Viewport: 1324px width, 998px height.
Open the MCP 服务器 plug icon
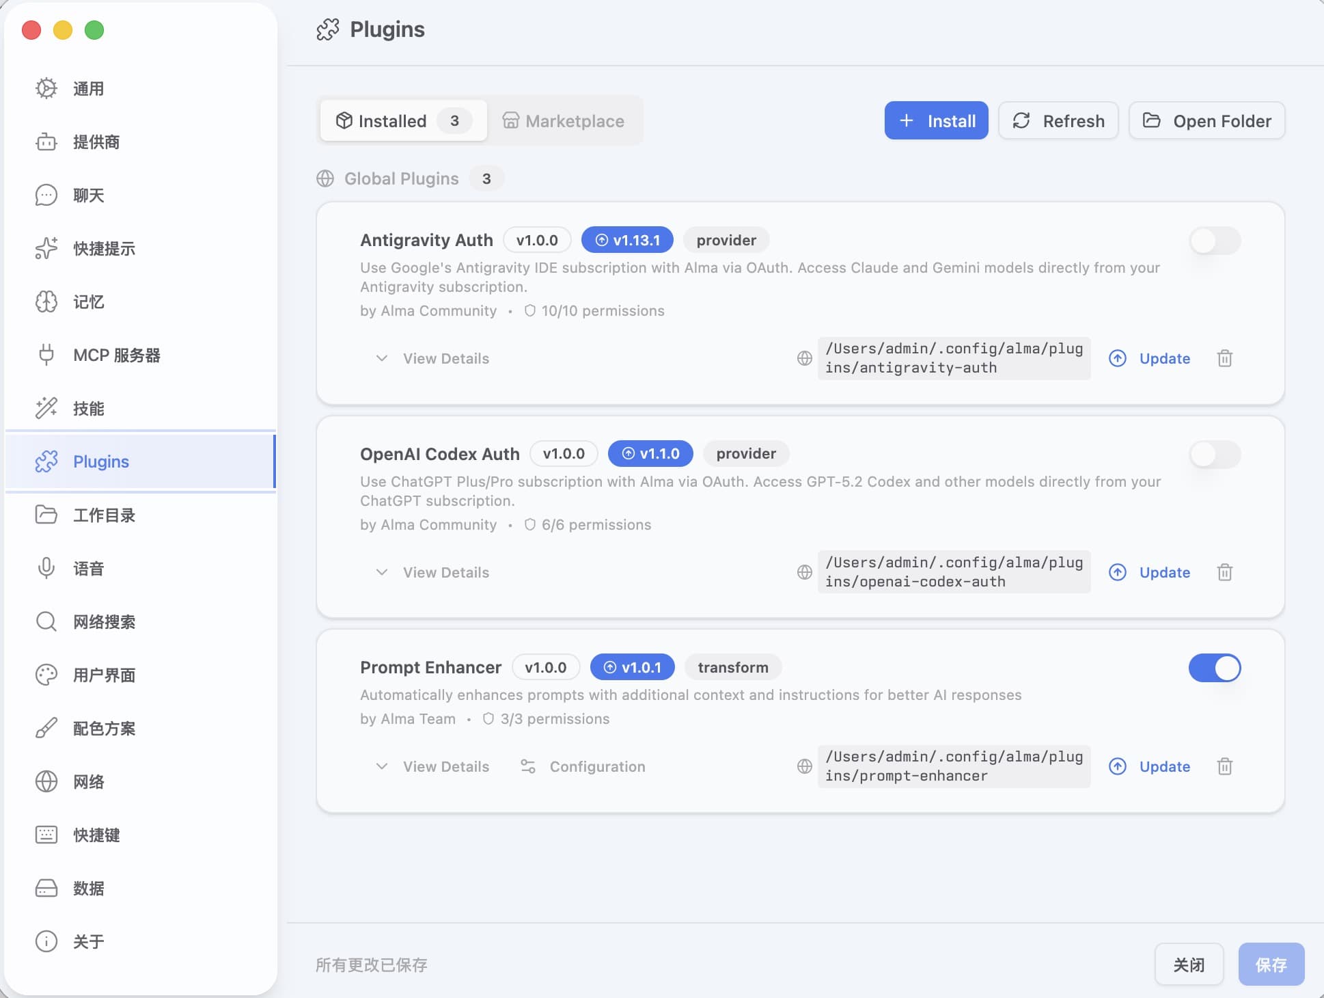[46, 355]
